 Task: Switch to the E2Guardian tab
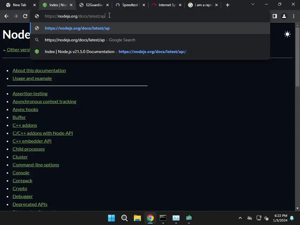(94, 5)
